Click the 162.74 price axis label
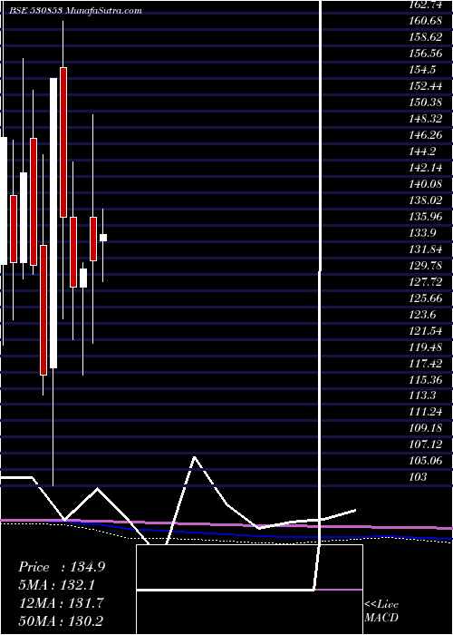The image size is (453, 635). [426, 5]
